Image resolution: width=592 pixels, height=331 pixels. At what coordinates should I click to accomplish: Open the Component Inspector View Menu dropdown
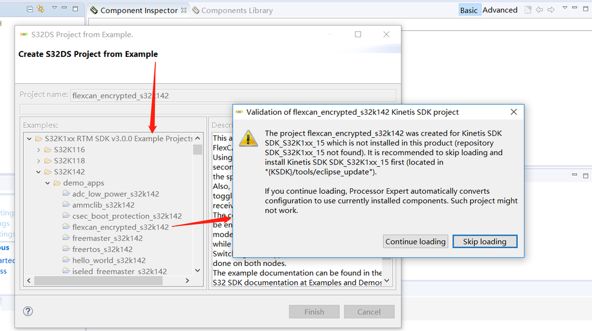click(565, 8)
